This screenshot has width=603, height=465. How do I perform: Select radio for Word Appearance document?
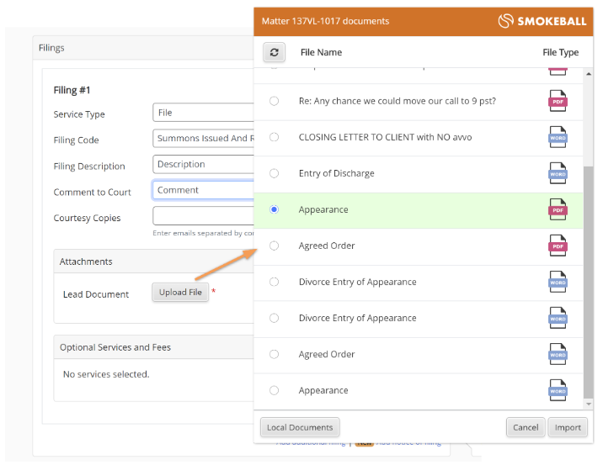click(x=275, y=390)
